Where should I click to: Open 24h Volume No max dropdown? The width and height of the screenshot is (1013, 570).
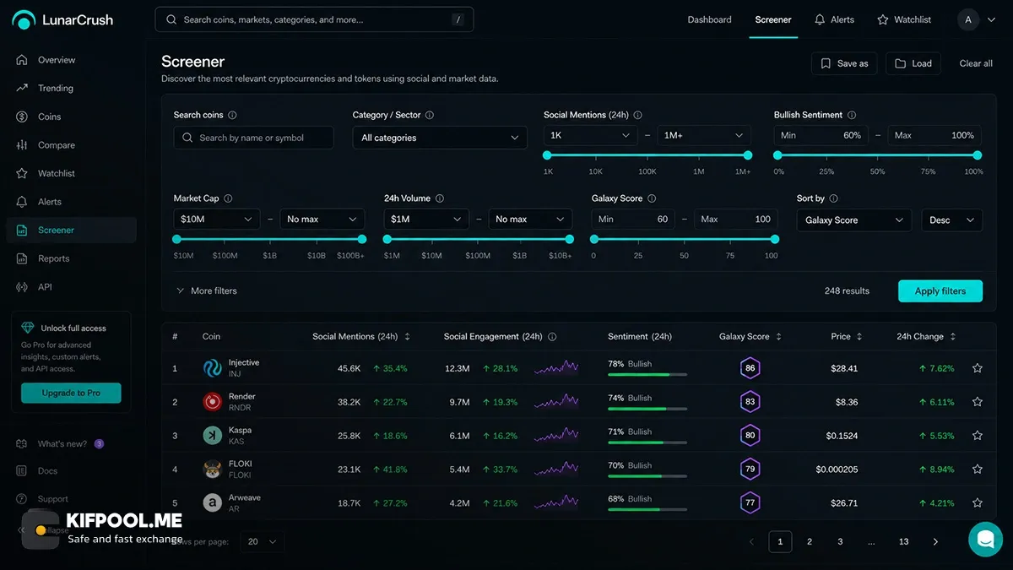pyautogui.click(x=531, y=220)
